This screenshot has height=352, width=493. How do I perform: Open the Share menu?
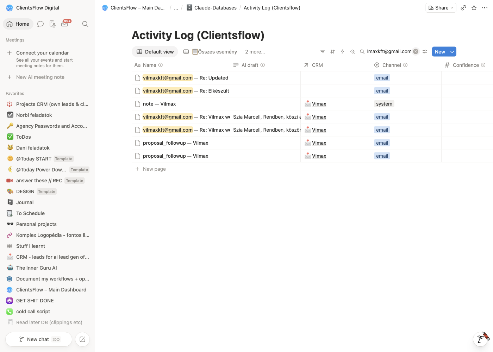point(441,8)
